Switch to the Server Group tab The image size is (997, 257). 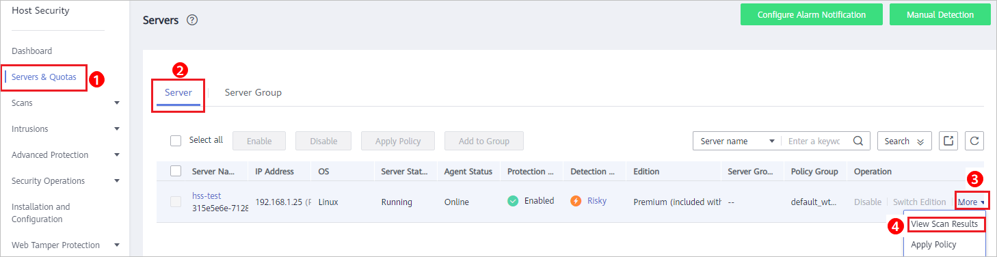pyautogui.click(x=253, y=92)
